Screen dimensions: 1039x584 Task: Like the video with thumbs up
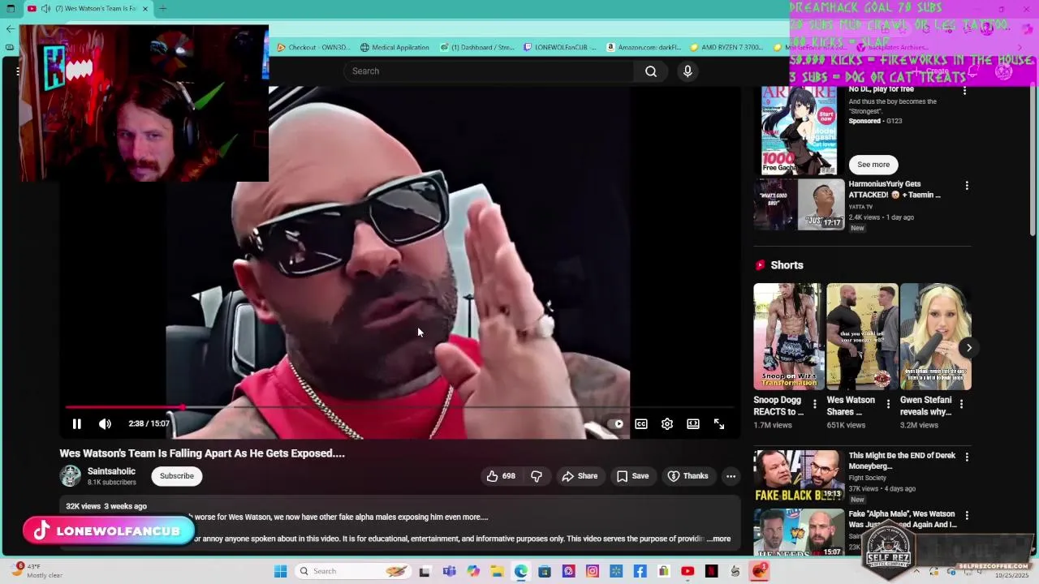501,476
